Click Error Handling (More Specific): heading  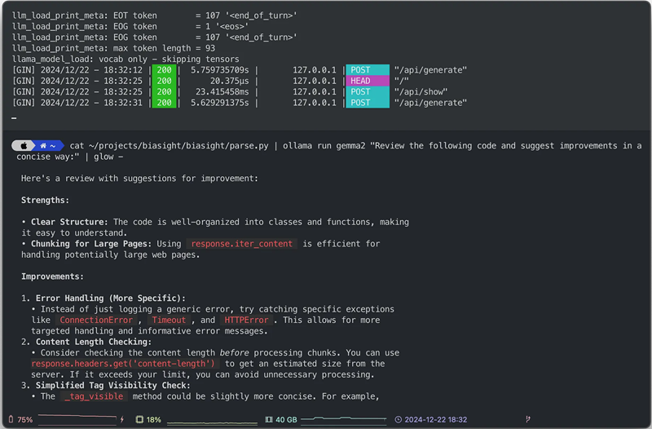(x=111, y=298)
